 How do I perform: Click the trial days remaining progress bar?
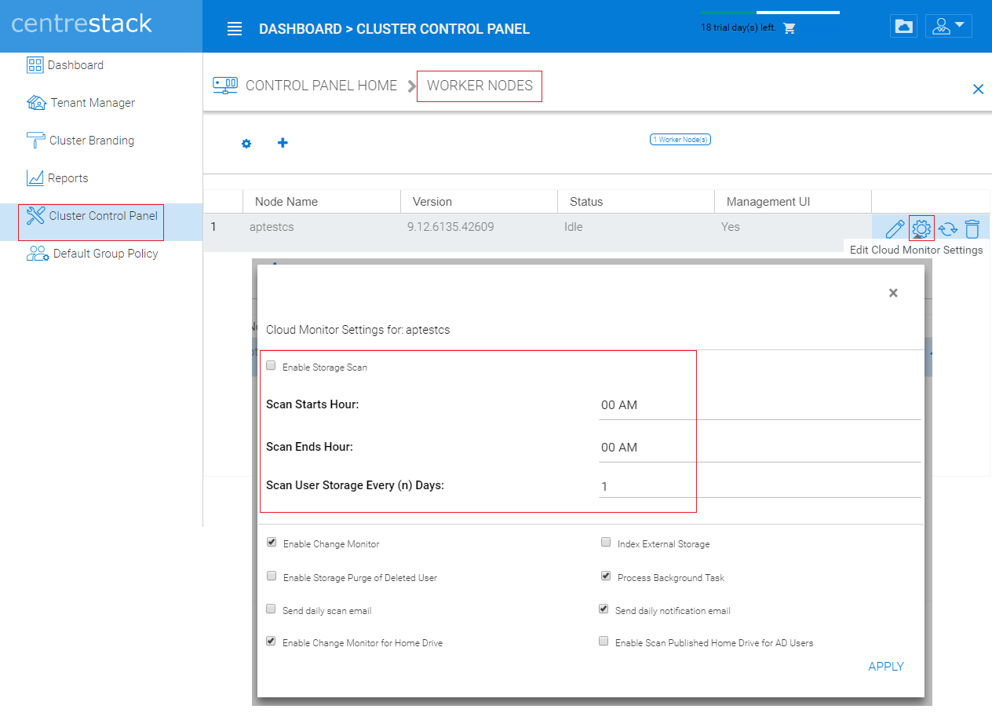click(770, 13)
